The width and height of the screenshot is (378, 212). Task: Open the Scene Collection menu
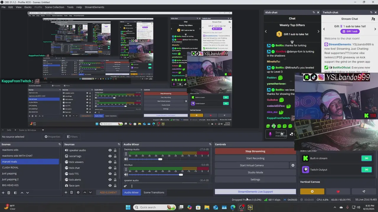tap(54, 7)
